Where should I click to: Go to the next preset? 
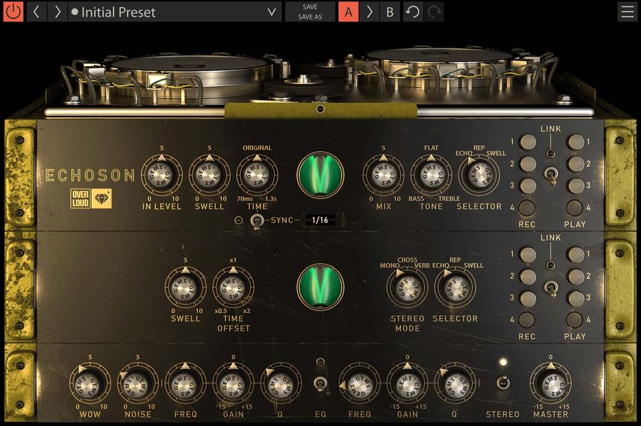pos(57,12)
